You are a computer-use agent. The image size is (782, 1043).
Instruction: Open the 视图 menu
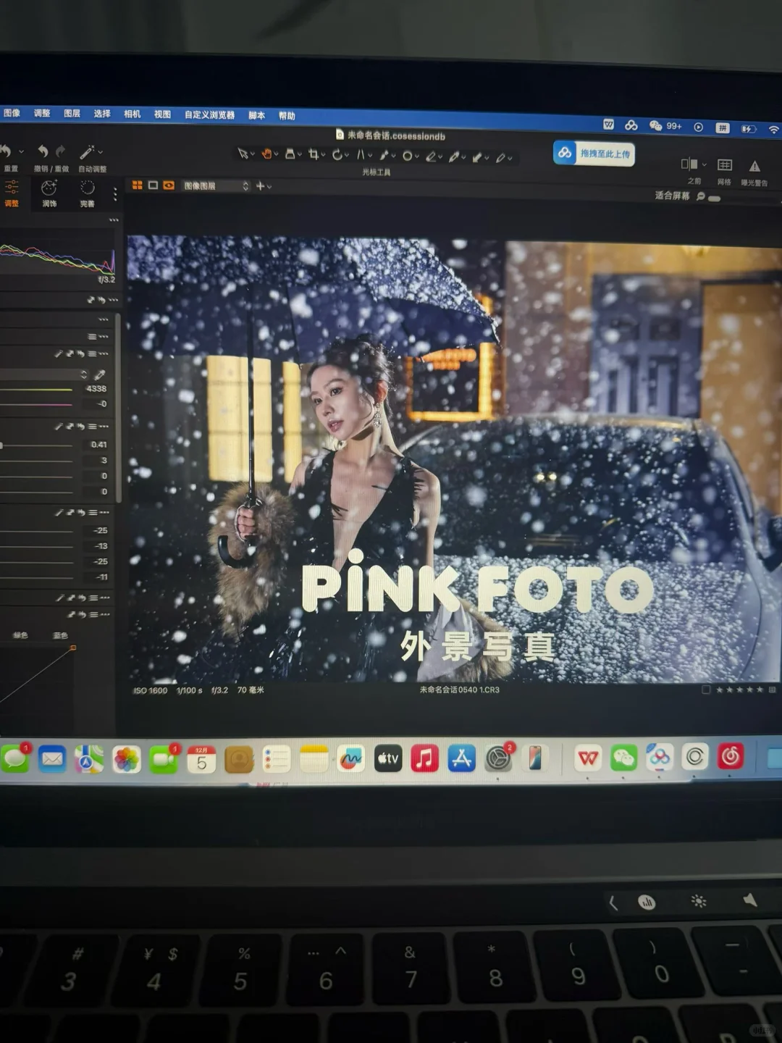162,114
